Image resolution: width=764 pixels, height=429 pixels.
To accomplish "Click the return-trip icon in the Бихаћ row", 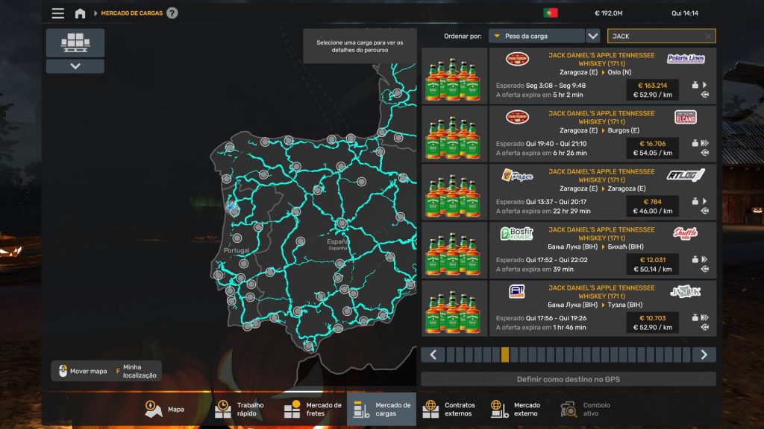I will 704,269.
